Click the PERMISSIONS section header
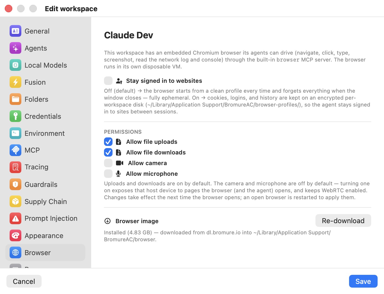Screen dimensions: 384x294 [123, 132]
